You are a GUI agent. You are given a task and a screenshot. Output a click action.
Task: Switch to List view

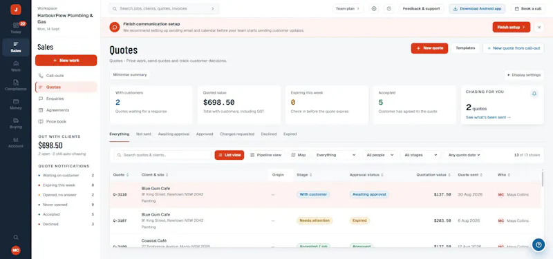[x=229, y=155]
